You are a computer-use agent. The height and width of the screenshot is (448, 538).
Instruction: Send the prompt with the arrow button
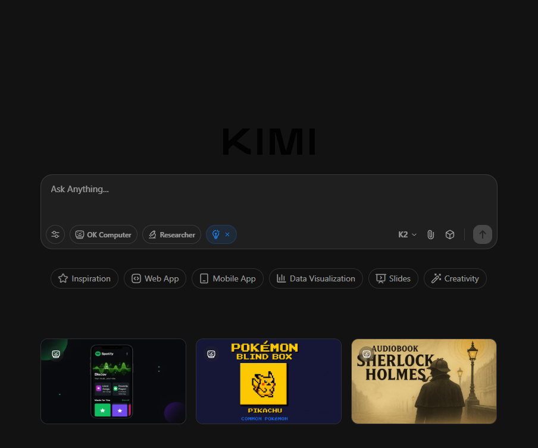coord(483,234)
